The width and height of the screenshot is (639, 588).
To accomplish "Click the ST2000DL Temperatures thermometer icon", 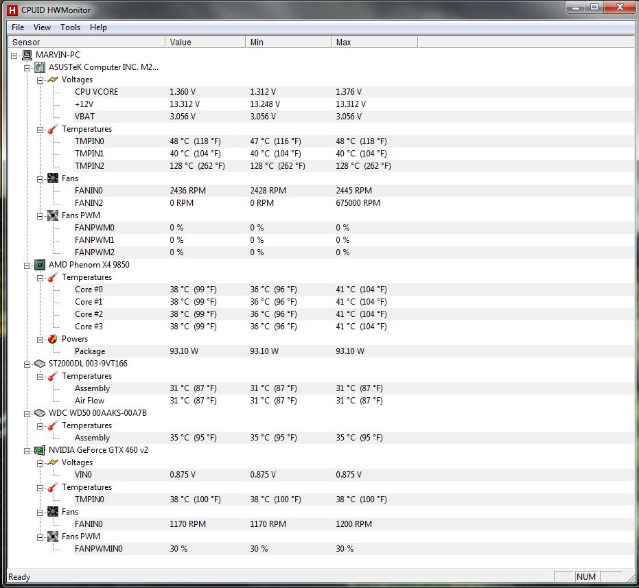I will coord(53,376).
